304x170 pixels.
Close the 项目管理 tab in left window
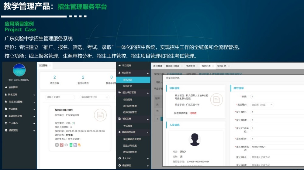50,66
